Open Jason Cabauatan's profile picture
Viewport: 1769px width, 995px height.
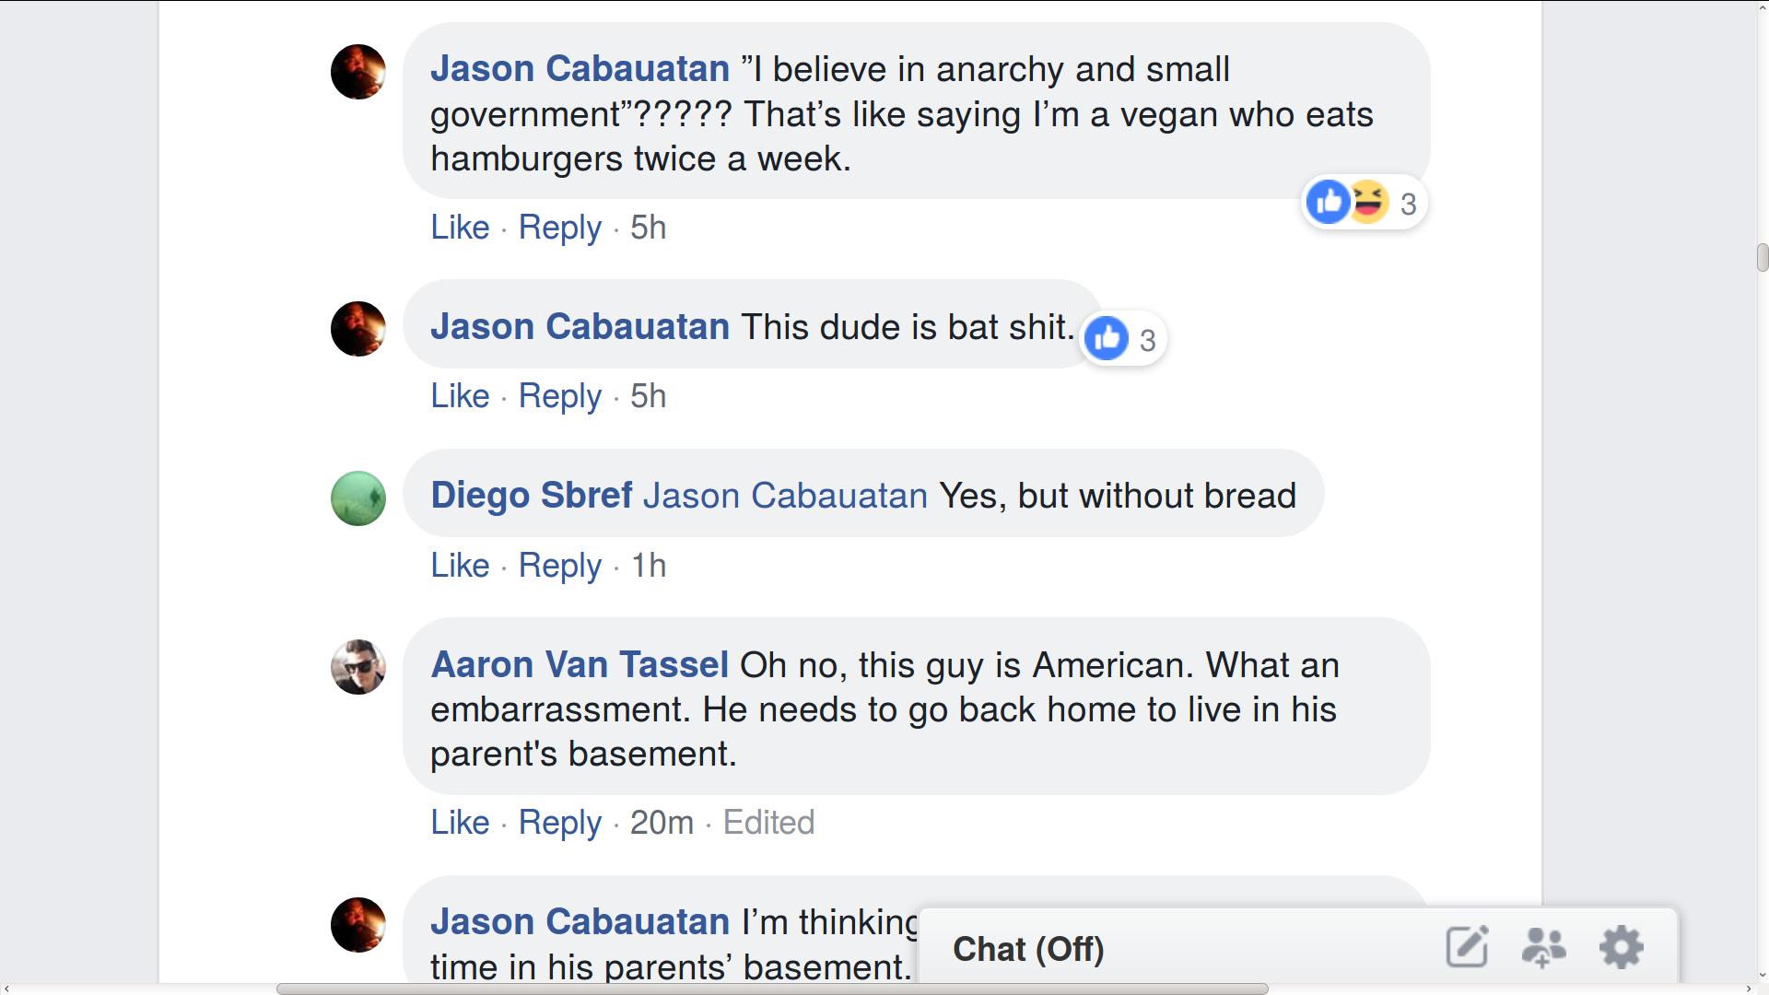point(357,72)
